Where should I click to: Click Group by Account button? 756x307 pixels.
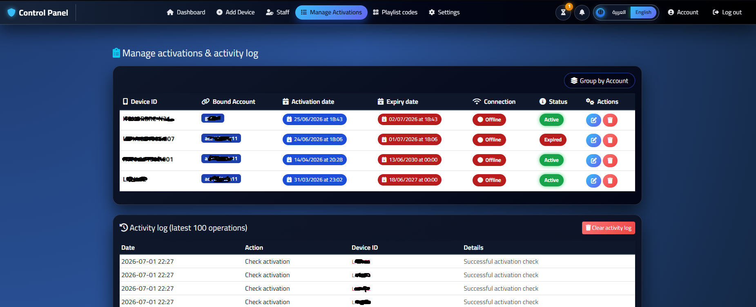click(600, 81)
